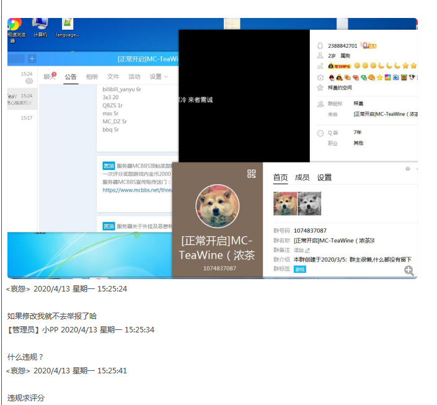Viewport: 437px width, 405px height.
Task: Open the 相册 tab
Action: 92,77
